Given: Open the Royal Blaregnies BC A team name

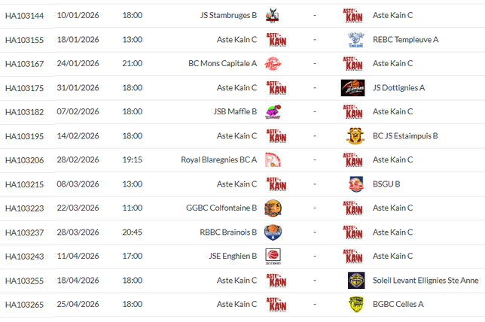Looking at the screenshot, I should tap(218, 159).
